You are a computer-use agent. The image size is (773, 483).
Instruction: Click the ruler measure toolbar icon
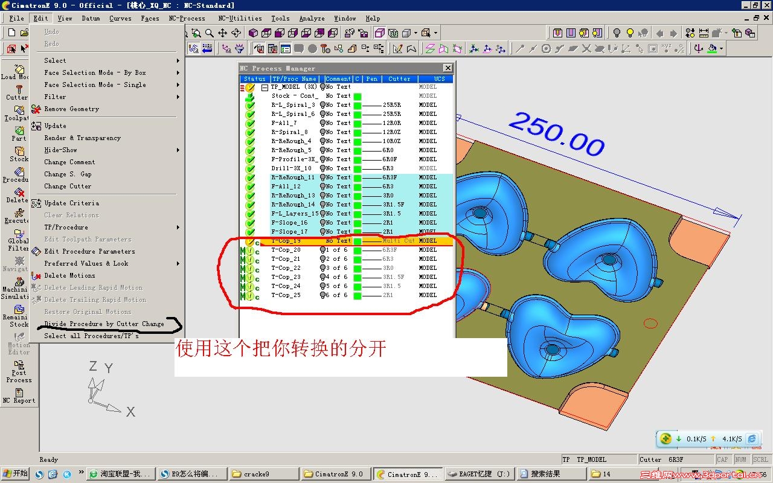(704, 33)
